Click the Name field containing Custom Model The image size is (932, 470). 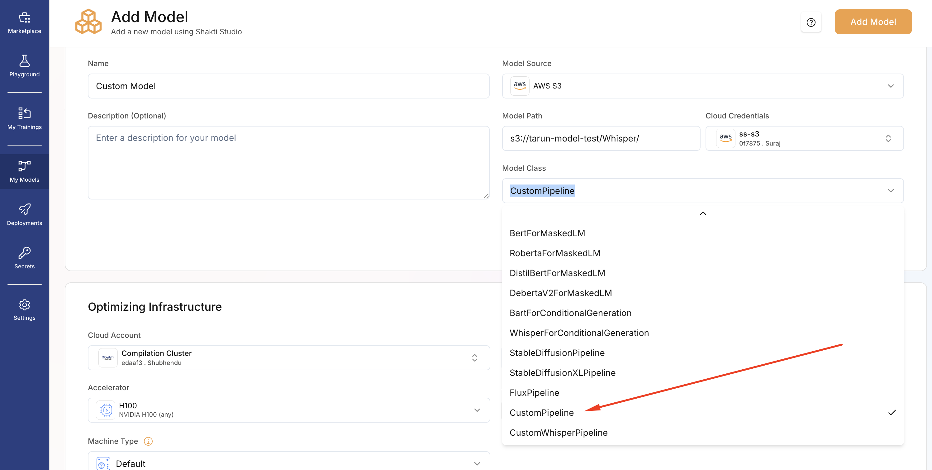click(288, 86)
